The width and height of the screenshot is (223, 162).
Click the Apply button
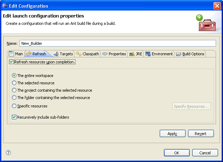(173, 134)
